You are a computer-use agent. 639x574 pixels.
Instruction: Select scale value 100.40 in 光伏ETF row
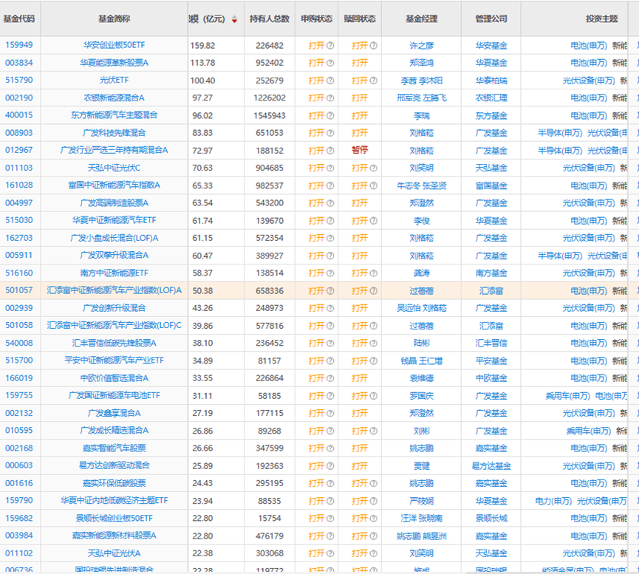coord(202,81)
